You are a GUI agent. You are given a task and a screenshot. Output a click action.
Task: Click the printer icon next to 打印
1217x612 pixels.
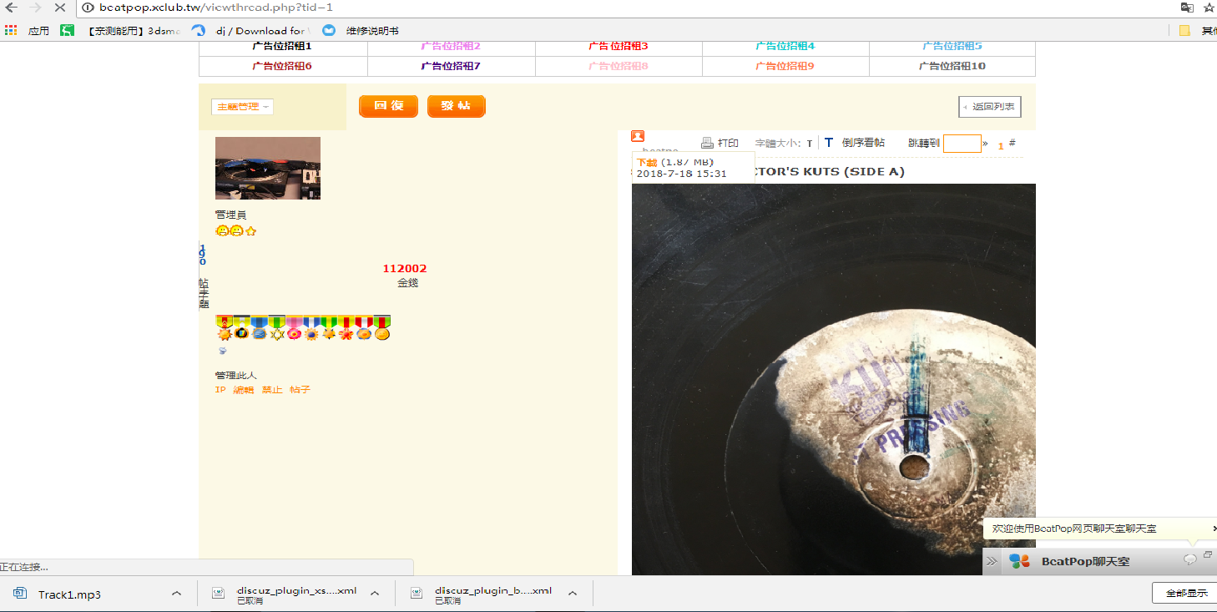(x=707, y=143)
